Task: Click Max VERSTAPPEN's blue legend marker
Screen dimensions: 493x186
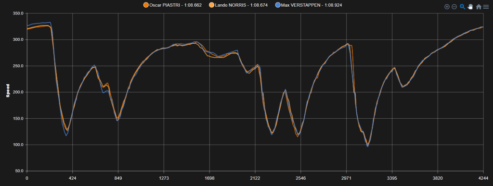Action: [x=278, y=5]
